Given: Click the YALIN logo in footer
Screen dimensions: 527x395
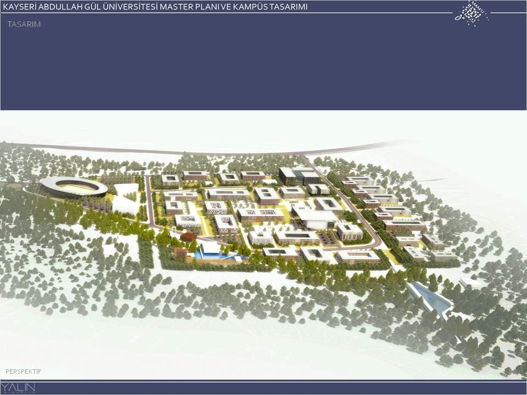Looking at the screenshot, I should coord(19,388).
